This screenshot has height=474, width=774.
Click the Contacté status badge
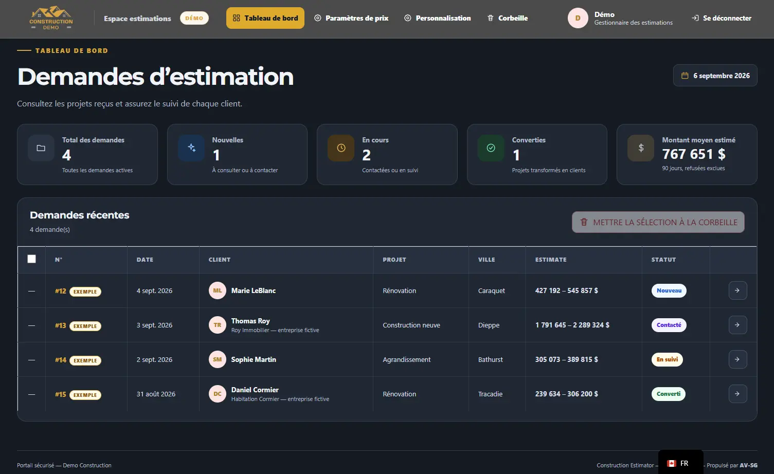pos(669,325)
